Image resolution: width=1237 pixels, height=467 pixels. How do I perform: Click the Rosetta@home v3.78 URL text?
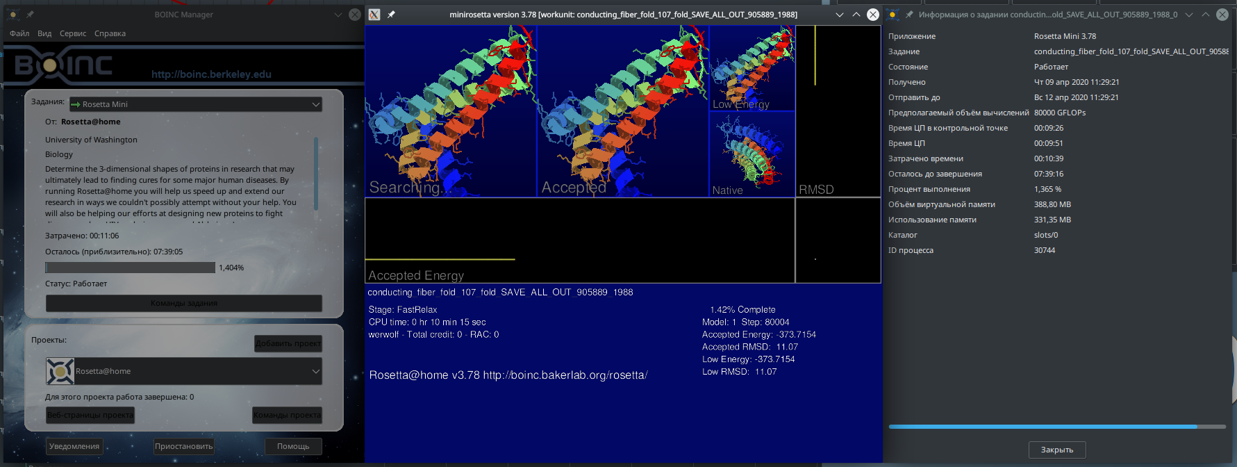coord(508,375)
